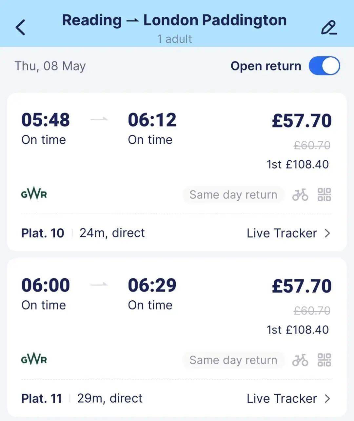Tap bicycle icon on the 05:48 train
Viewport: 354px width, 421px height.
click(300, 195)
